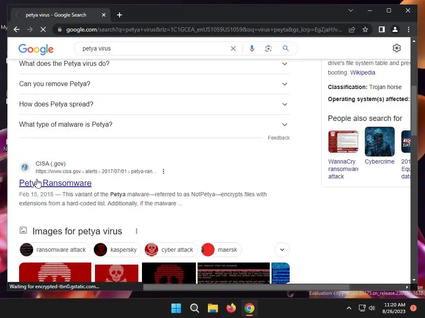Close the petya virus search tab
Screen dimensions: 425x318
tap(103, 15)
